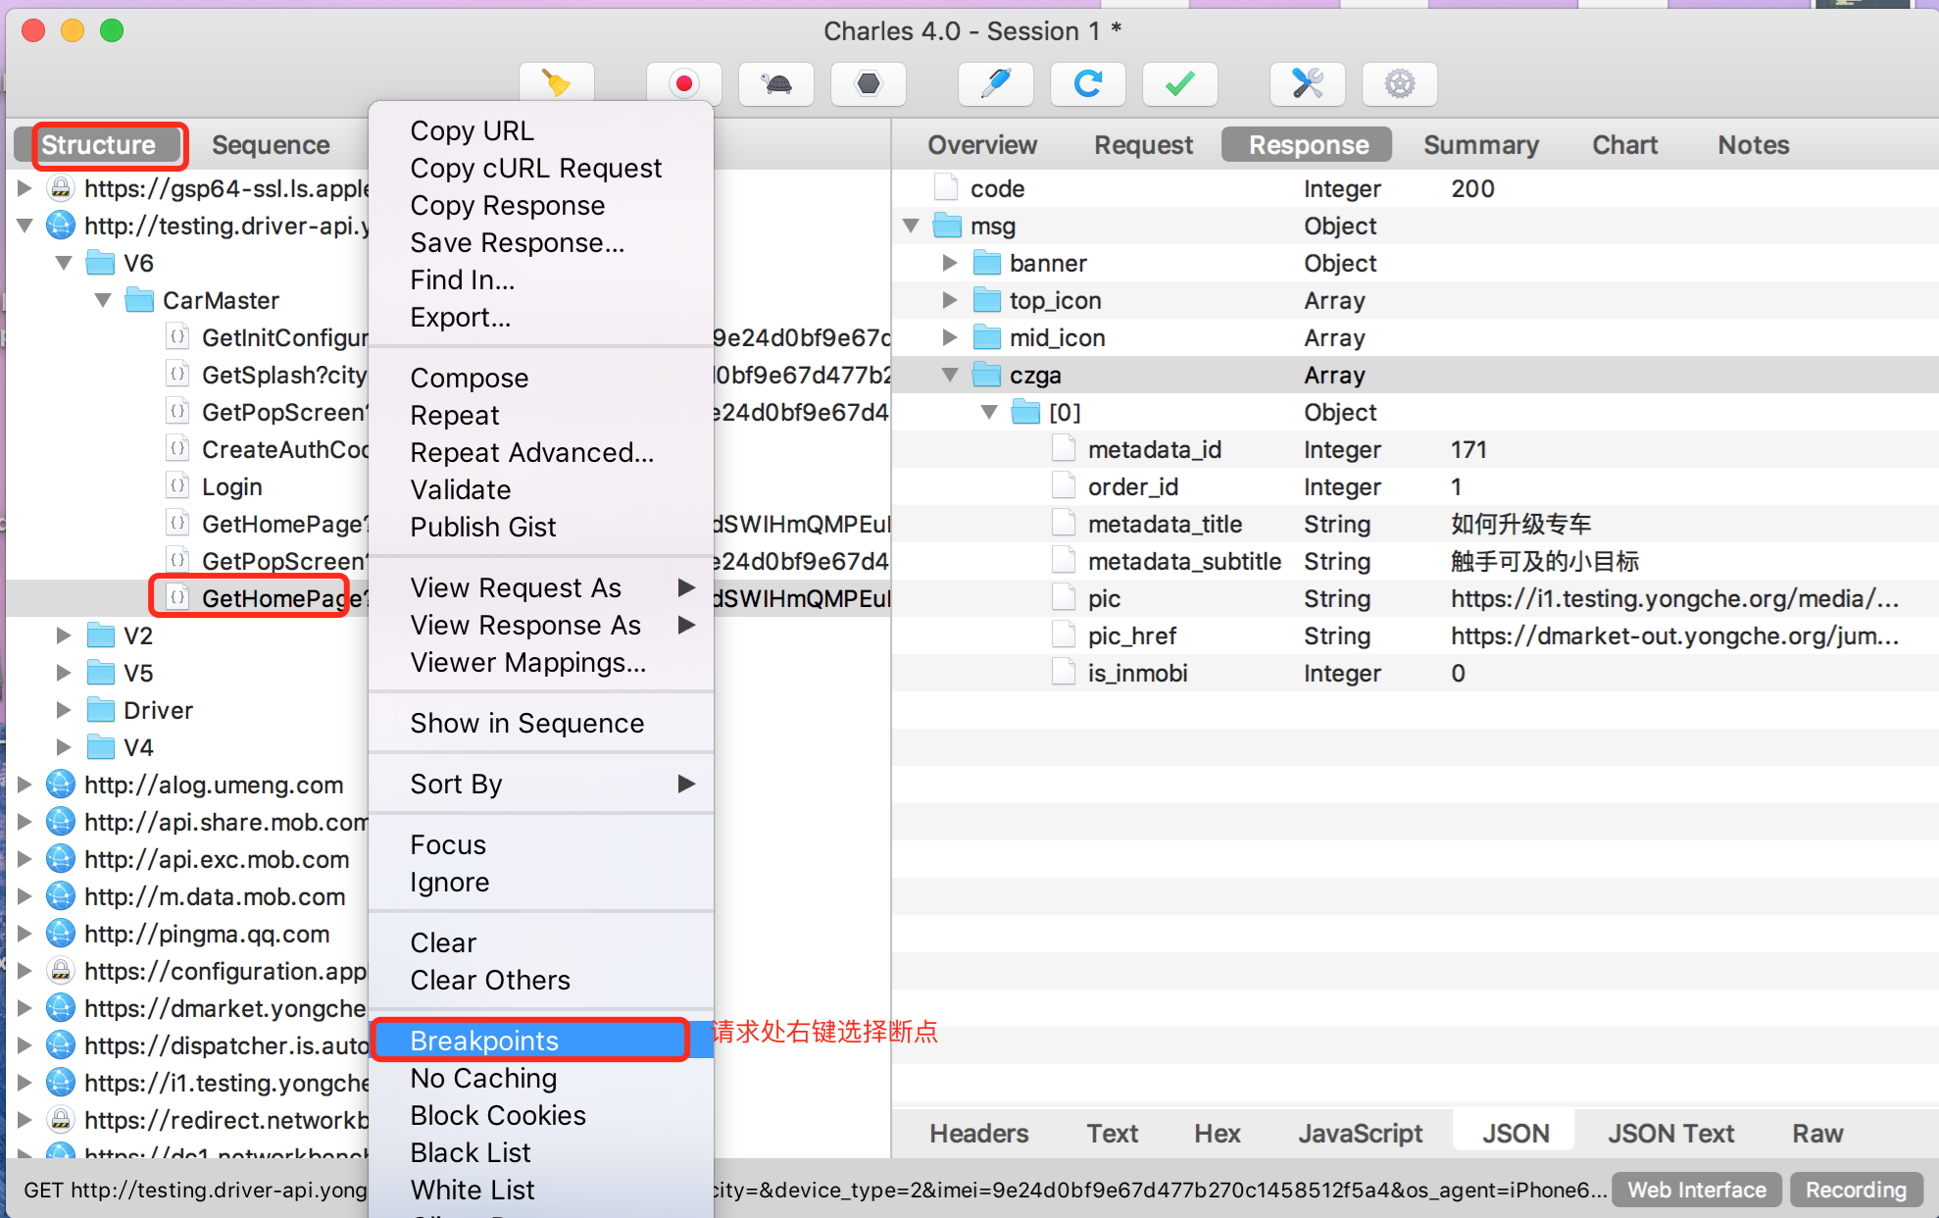Viewport: 1939px width, 1218px height.
Task: Expand the banner object arrow
Action: coord(949,263)
